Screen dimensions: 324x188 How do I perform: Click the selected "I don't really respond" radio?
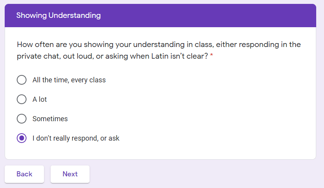22,138
